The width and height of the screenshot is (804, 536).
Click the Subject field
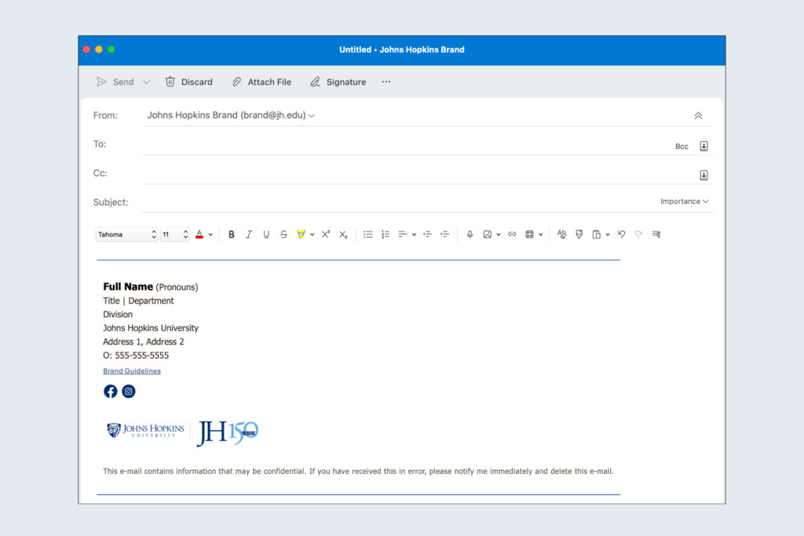(397, 202)
